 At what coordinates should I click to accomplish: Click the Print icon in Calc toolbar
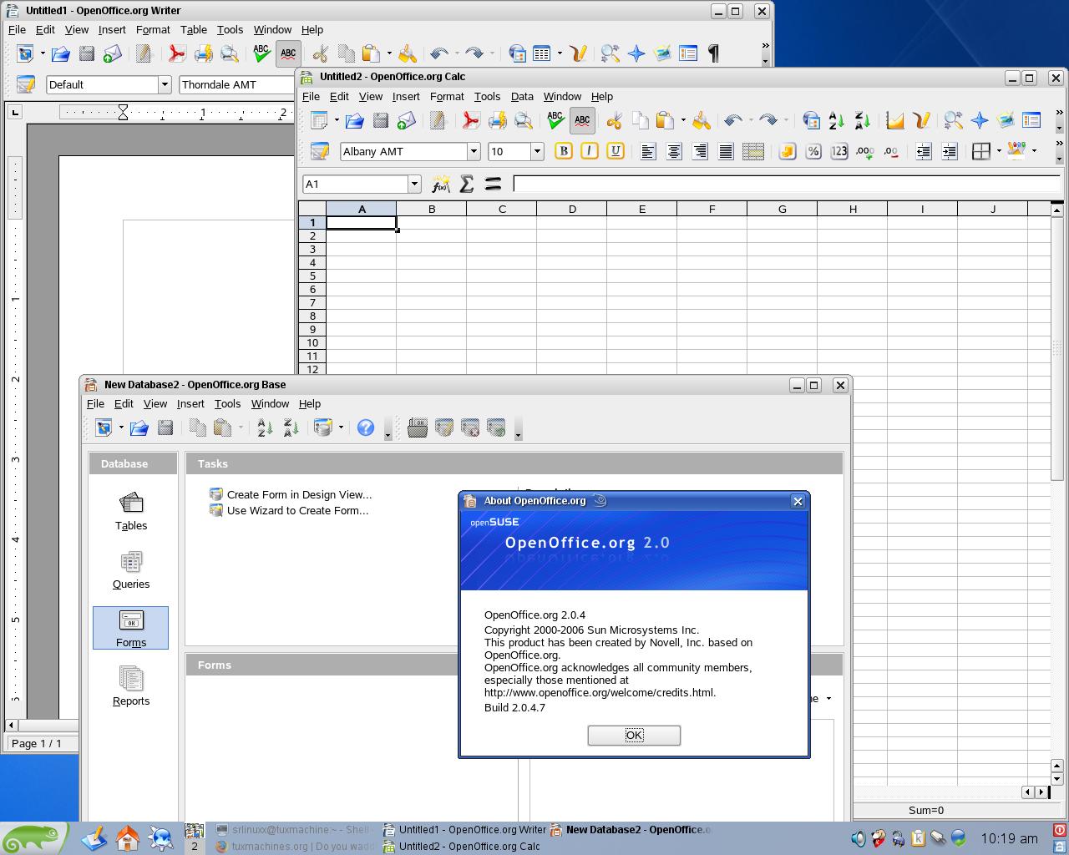coord(497,120)
